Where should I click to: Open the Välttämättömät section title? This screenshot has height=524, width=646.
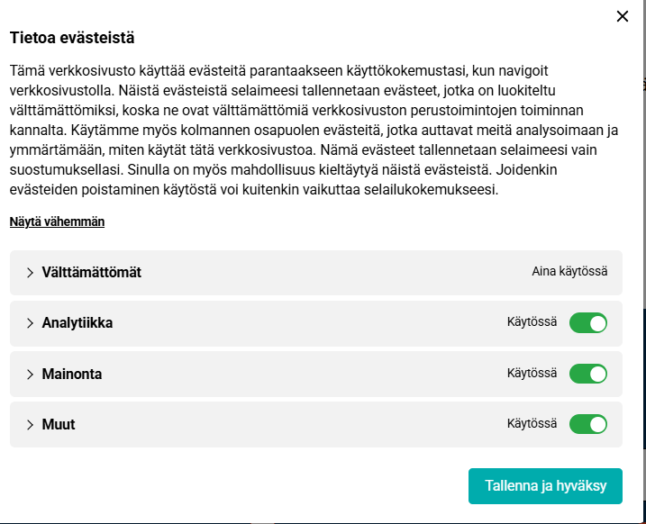coord(91,273)
